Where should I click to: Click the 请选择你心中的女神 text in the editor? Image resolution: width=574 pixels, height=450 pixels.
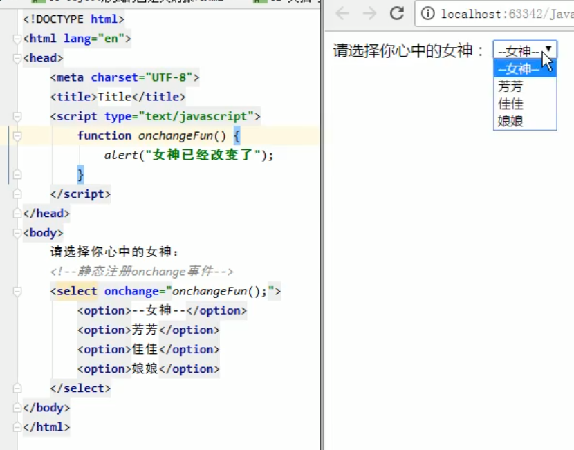coord(114,252)
